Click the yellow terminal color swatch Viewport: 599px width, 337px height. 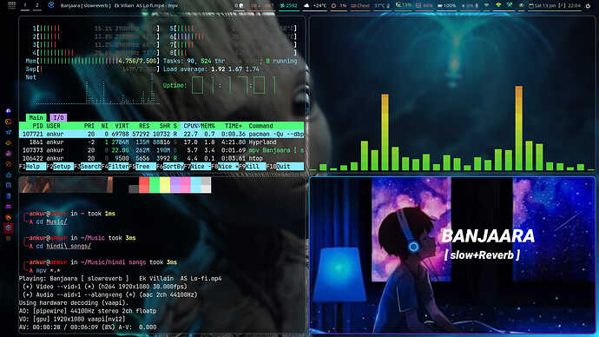pyautogui.click(x=165, y=185)
